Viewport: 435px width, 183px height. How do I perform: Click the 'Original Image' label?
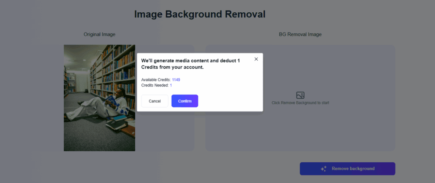coord(99,34)
